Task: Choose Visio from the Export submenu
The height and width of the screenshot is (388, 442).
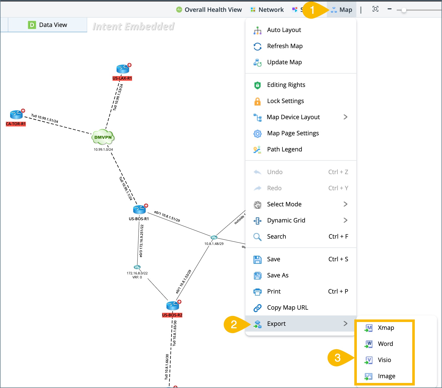Action: [x=384, y=360]
